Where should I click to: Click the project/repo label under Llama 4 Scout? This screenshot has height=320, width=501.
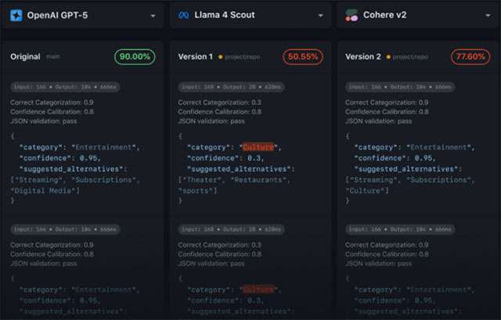click(x=244, y=57)
